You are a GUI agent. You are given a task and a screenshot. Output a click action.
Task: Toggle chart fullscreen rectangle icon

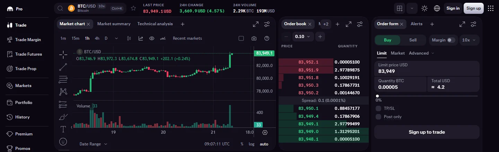click(x=241, y=38)
